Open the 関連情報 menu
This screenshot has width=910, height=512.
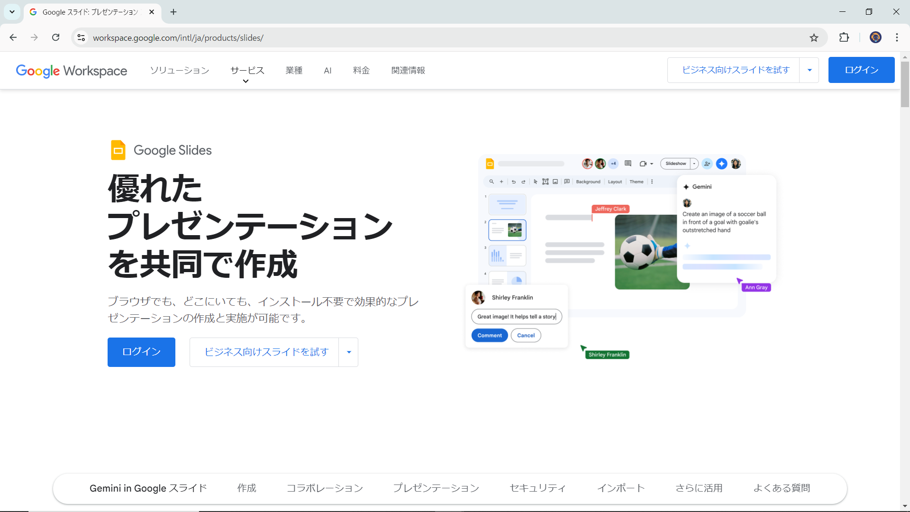click(408, 70)
